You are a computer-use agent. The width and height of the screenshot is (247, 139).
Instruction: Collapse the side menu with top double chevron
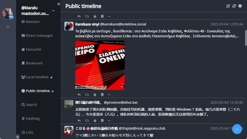click(x=59, y=4)
